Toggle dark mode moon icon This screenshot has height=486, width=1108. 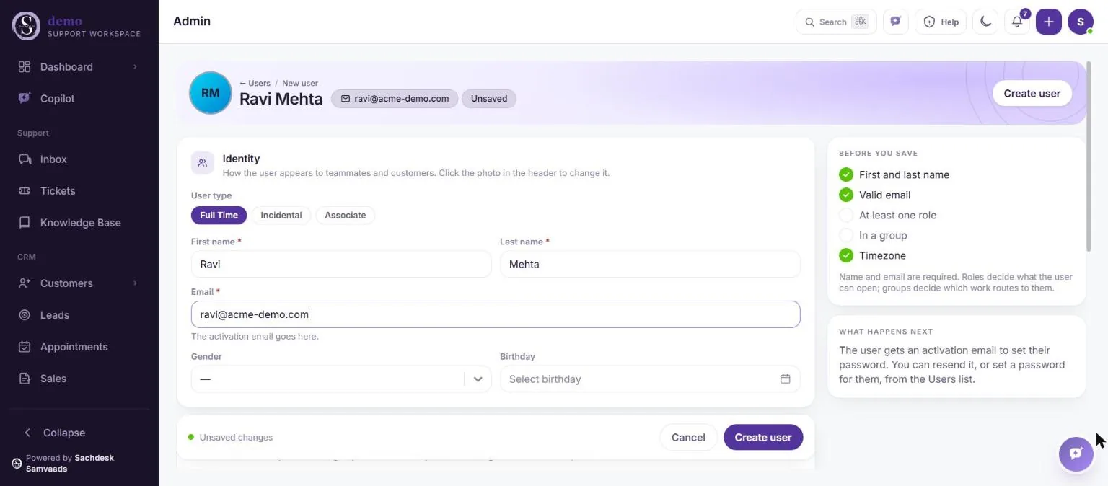point(985,22)
